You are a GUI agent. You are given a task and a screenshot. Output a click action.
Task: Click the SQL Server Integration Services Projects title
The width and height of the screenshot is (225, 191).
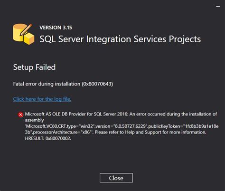pos(120,39)
